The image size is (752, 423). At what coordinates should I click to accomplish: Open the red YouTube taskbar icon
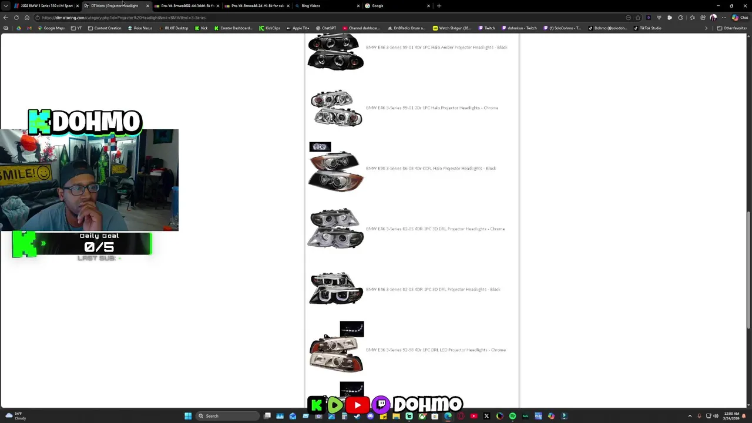pyautogui.click(x=474, y=416)
